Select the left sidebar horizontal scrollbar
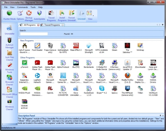The height and width of the screenshot is (131, 166). 10,124
